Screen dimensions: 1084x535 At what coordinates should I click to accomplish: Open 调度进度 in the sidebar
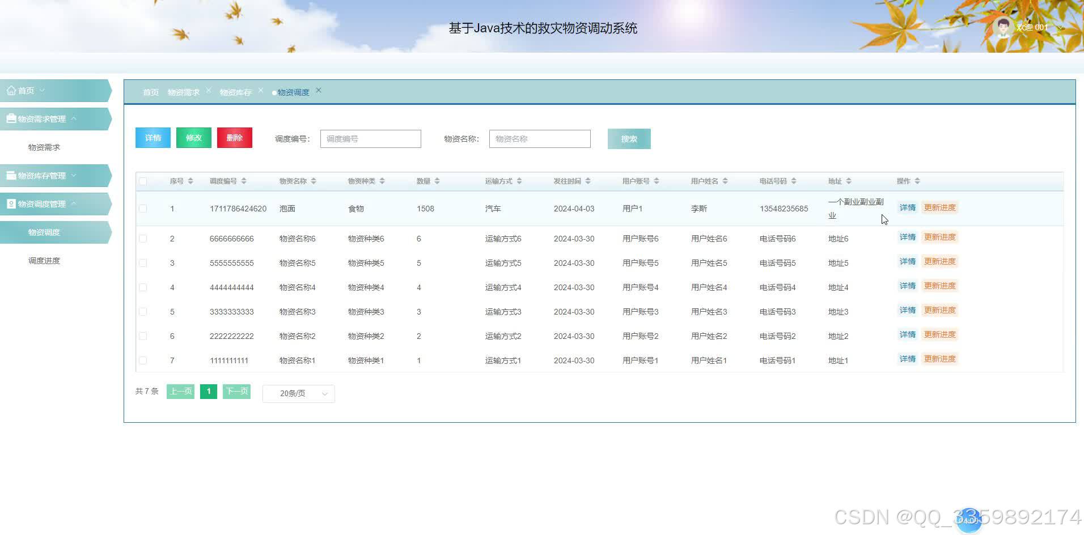[44, 261]
